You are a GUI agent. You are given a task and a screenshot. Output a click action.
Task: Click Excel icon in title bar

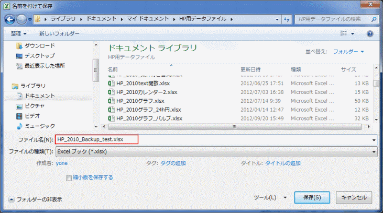(6, 6)
